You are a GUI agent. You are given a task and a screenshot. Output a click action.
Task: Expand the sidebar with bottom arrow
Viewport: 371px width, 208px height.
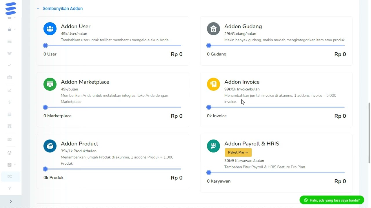[x=11, y=201]
